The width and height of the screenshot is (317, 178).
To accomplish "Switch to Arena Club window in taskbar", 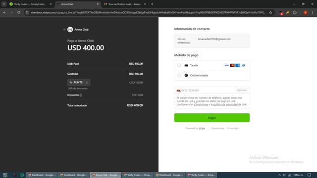I will click(x=106, y=175).
